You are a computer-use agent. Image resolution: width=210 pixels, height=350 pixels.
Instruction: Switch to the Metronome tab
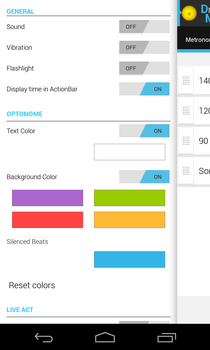pos(197,40)
